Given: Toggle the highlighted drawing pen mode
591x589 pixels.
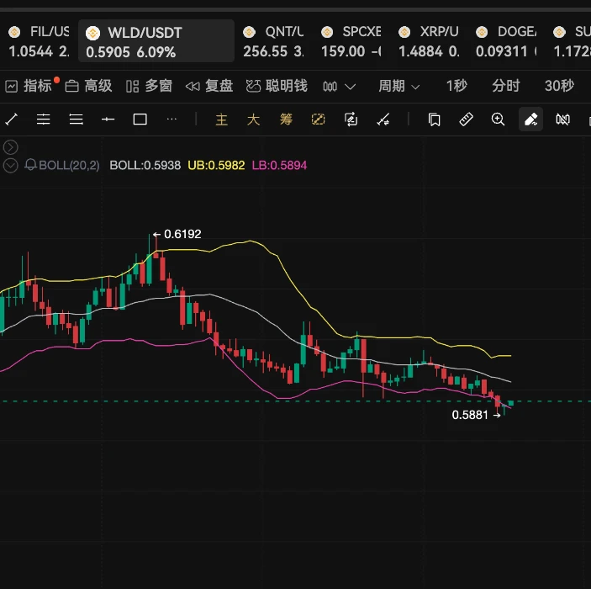Looking at the screenshot, I should coord(530,119).
